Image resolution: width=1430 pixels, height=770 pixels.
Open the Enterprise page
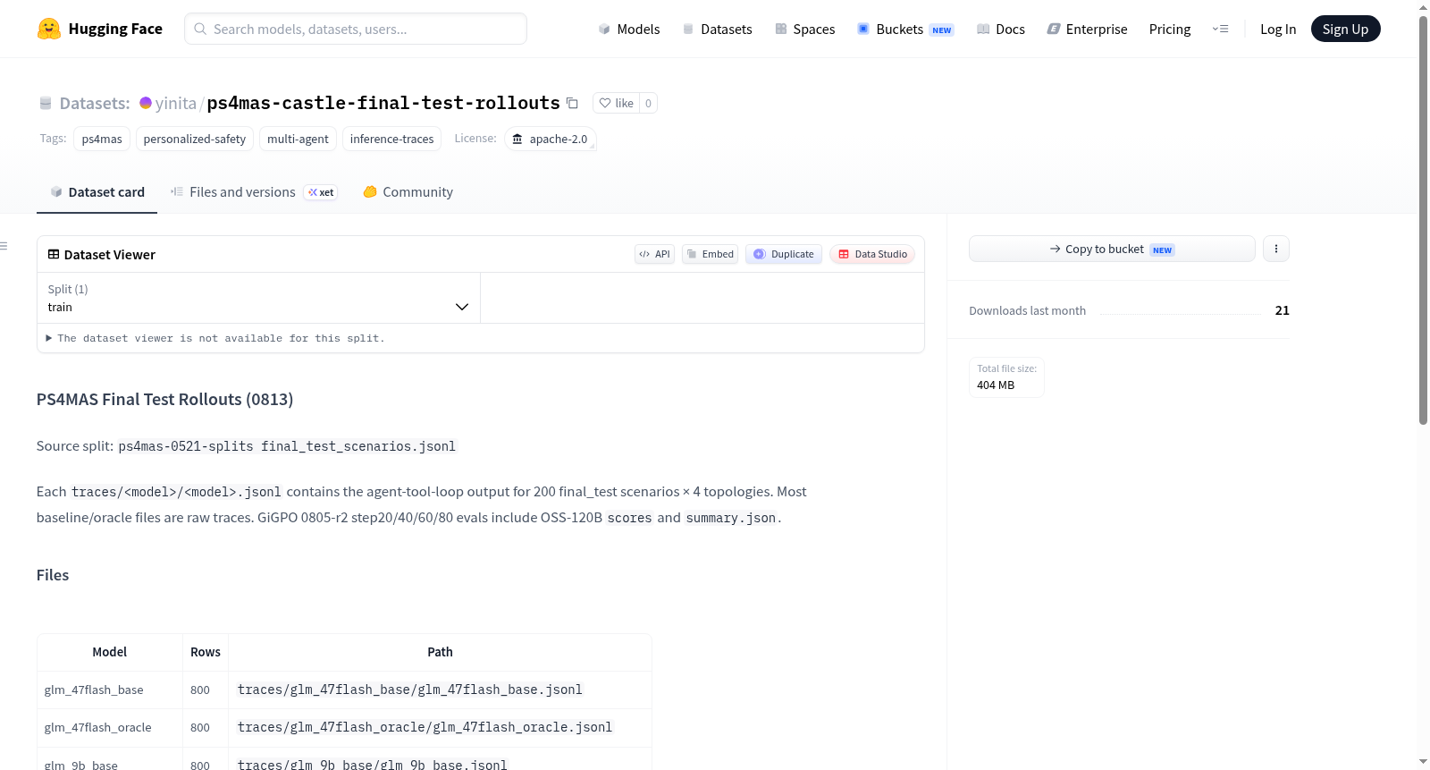(x=1087, y=29)
